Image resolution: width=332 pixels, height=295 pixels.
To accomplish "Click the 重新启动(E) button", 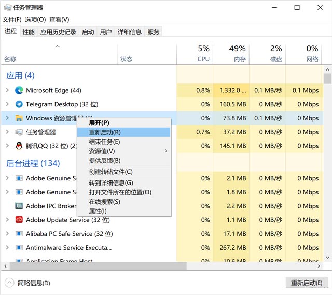I will click(x=307, y=283).
